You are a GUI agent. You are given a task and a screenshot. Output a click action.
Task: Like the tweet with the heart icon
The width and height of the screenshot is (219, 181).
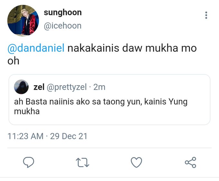point(137,162)
